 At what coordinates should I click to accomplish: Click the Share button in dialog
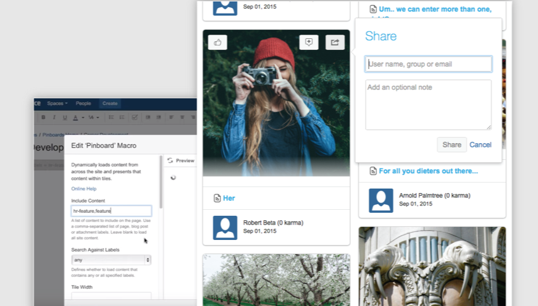(452, 144)
